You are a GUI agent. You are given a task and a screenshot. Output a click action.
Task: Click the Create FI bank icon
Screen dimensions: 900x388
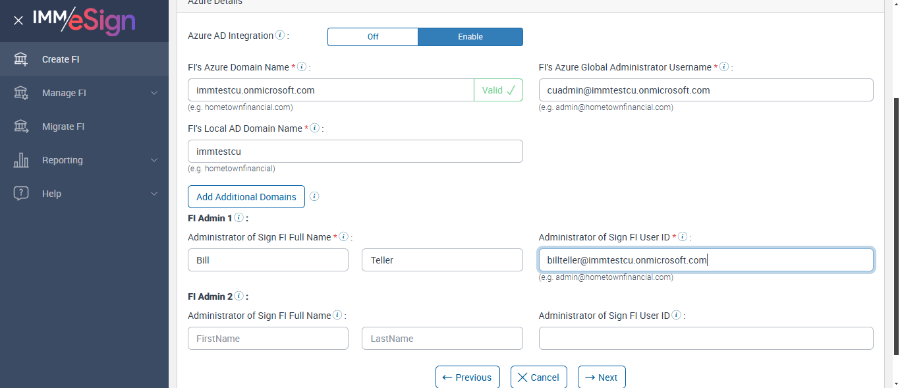click(21, 59)
